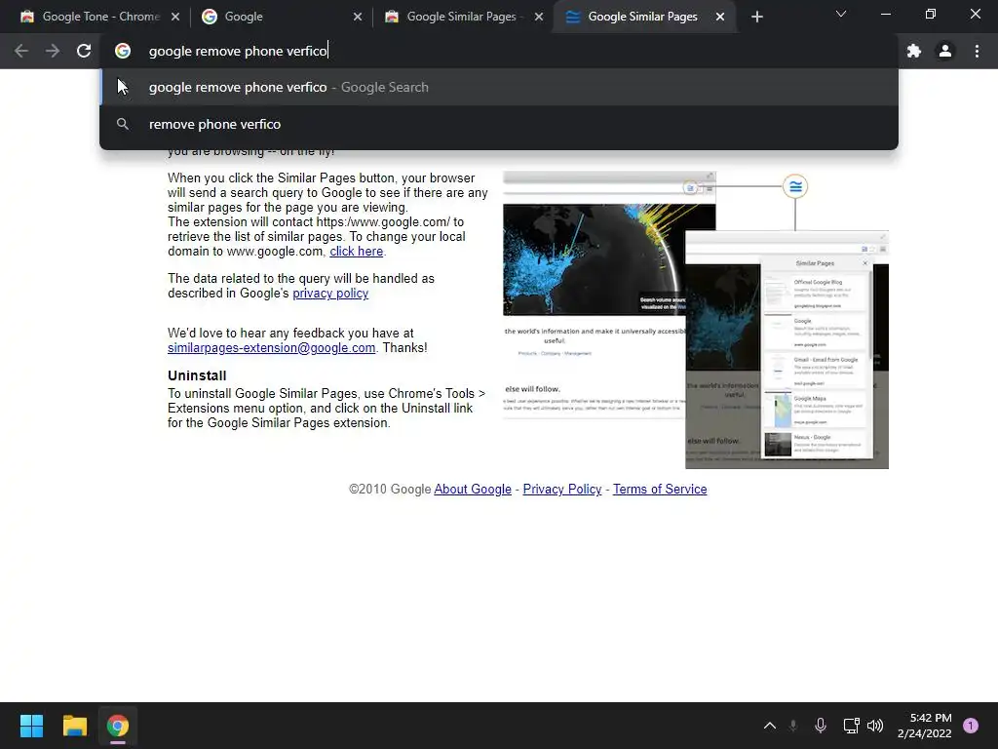Expand the tab search chevron
This screenshot has width=998, height=749.
(841, 14)
